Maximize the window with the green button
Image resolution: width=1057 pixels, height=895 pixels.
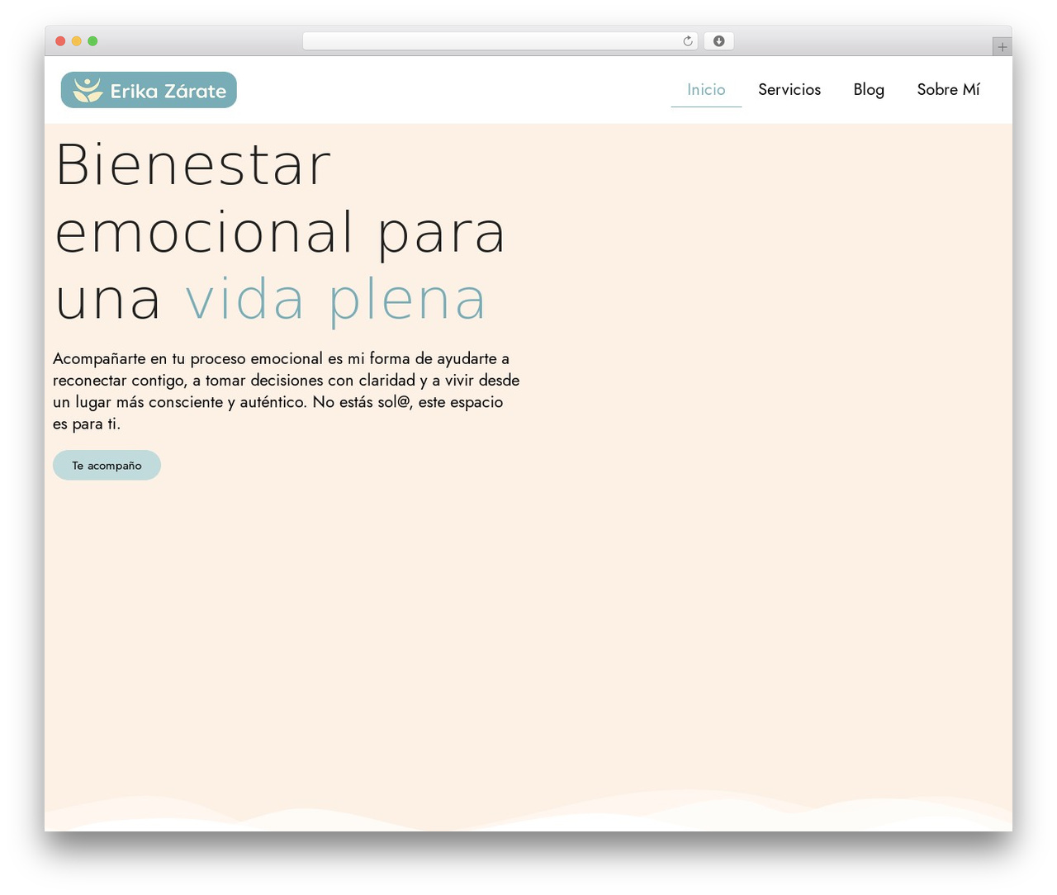92,41
